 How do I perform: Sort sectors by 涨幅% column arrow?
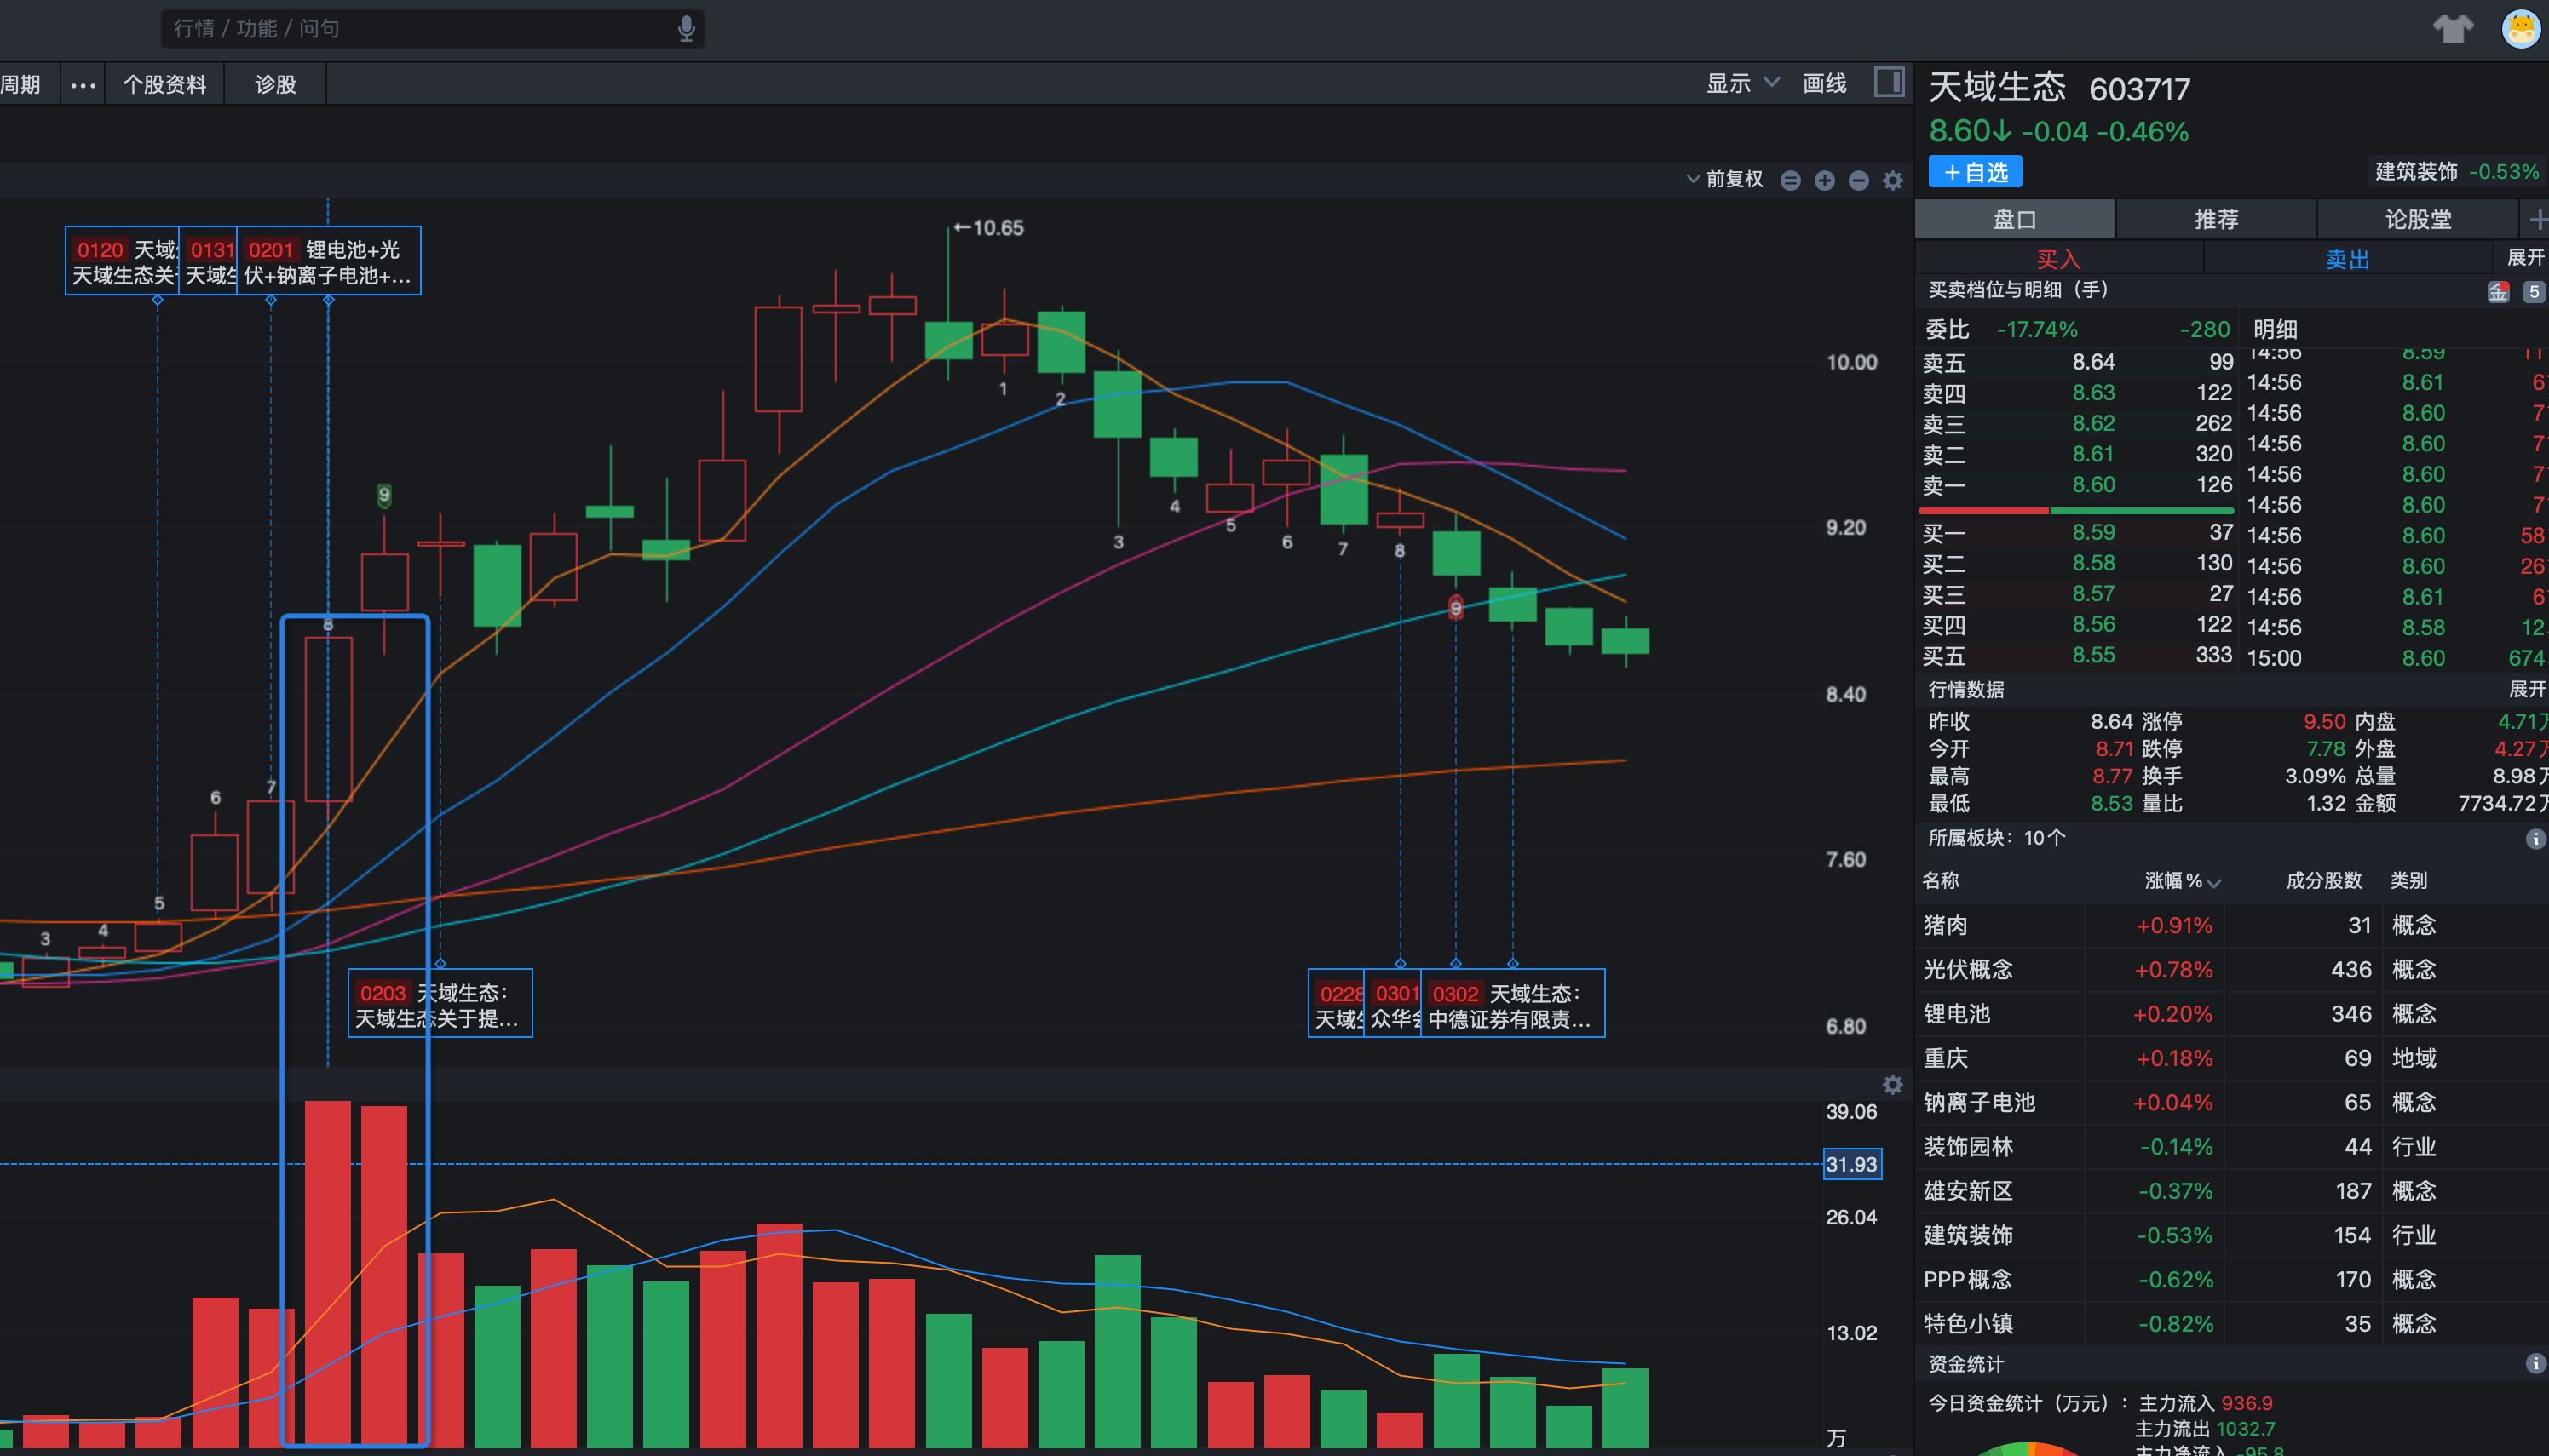[2214, 882]
